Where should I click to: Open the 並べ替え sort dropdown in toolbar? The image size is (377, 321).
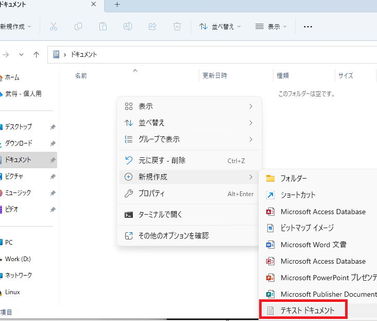(x=221, y=26)
